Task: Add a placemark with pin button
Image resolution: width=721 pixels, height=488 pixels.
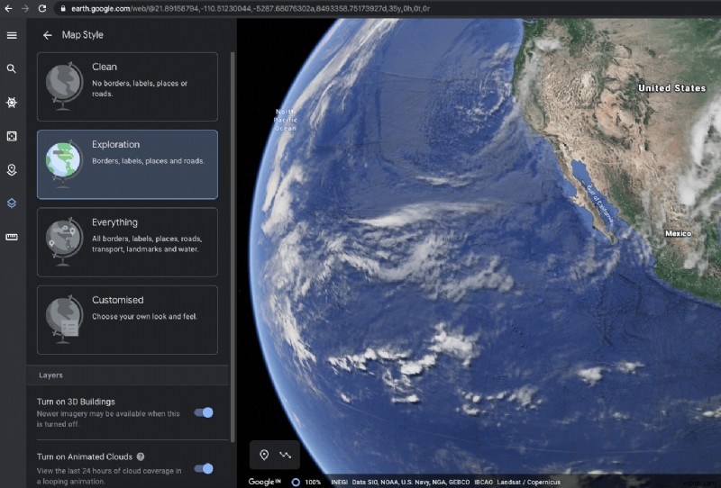Action: click(x=264, y=455)
